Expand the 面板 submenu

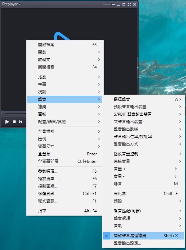pyautogui.click(x=64, y=114)
